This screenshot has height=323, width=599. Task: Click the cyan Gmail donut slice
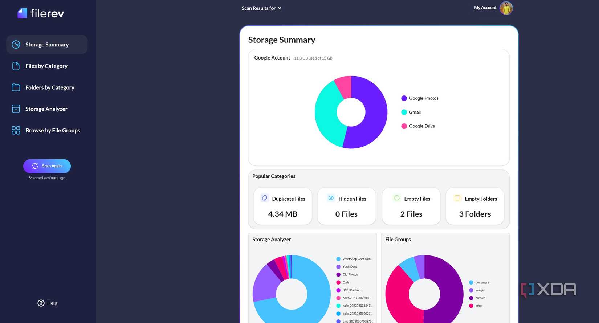pos(326,116)
